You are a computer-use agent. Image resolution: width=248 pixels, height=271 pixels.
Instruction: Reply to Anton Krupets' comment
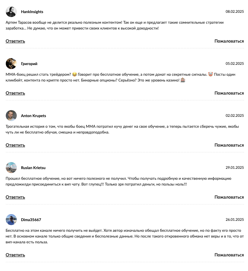(x=15, y=145)
